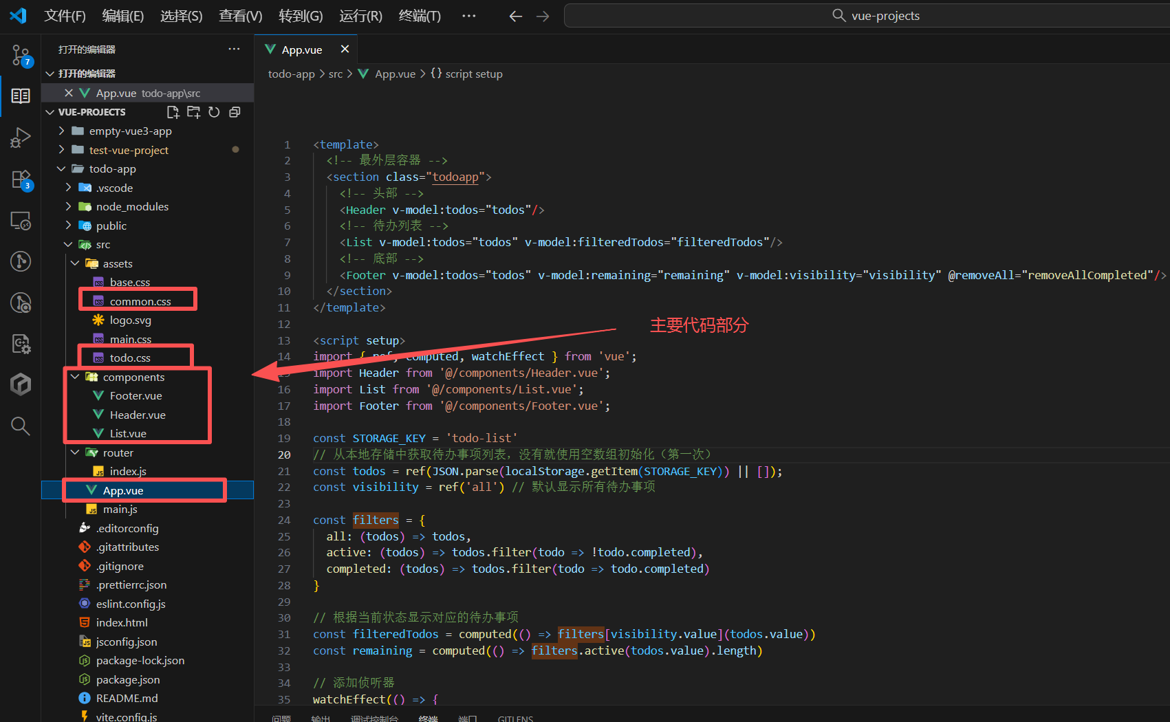This screenshot has width=1170, height=722.
Task: Switch to the GITLENS panel tab
Action: pos(515,718)
